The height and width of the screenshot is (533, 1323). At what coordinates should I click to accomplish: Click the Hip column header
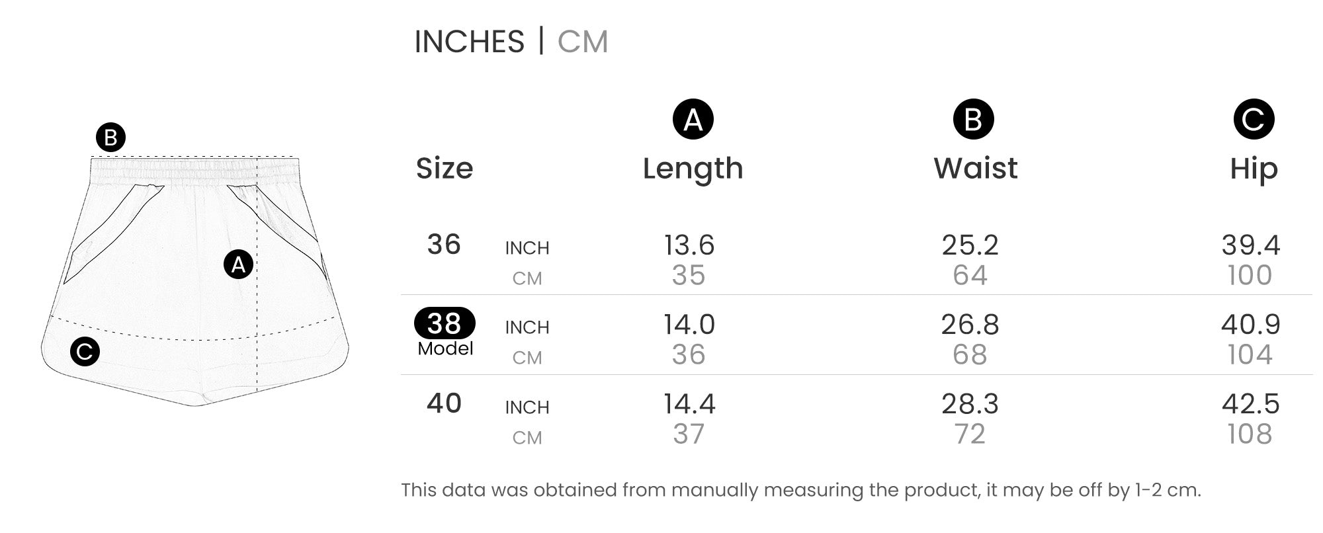pos(1254,168)
